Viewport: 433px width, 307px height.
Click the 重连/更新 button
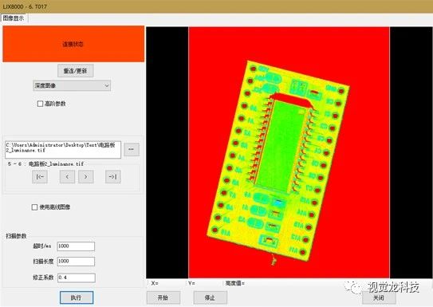tap(76, 71)
